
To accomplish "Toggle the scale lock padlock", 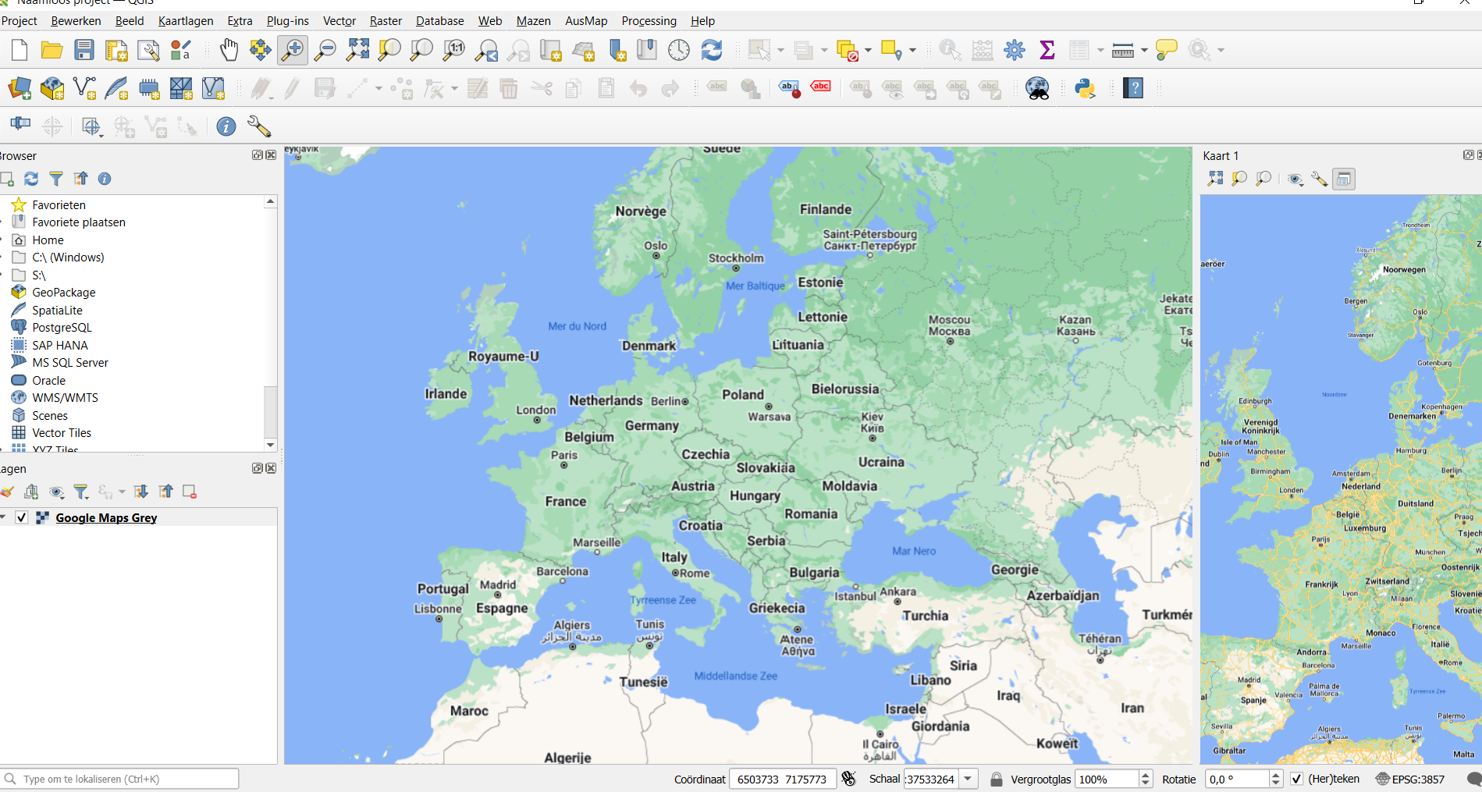I will coord(997,779).
